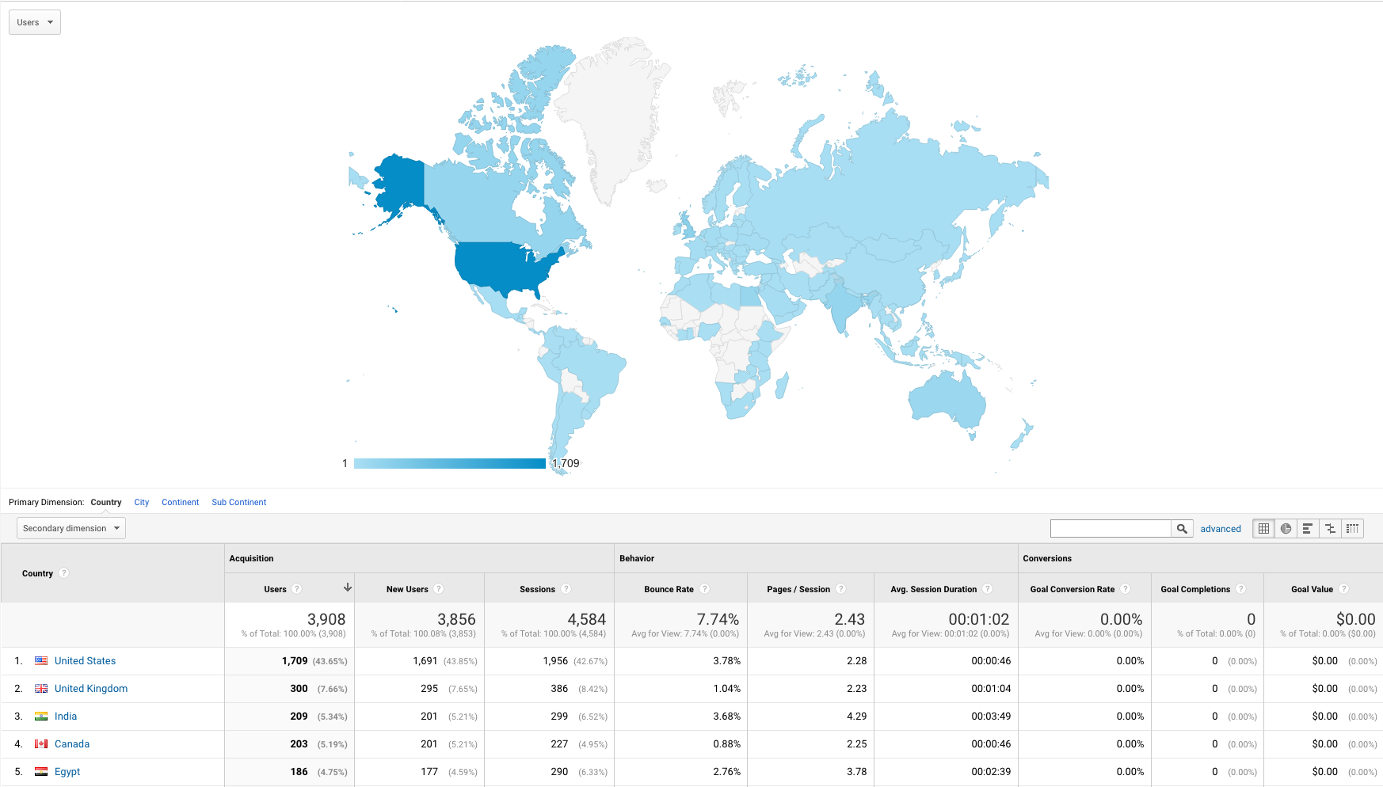Open the Egypt country report
The image size is (1383, 787).
67,771
